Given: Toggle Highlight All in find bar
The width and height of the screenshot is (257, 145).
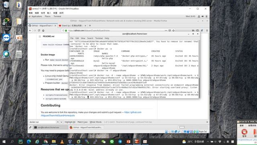Looking at the screenshot, I should pyautogui.click(x=70, y=122).
